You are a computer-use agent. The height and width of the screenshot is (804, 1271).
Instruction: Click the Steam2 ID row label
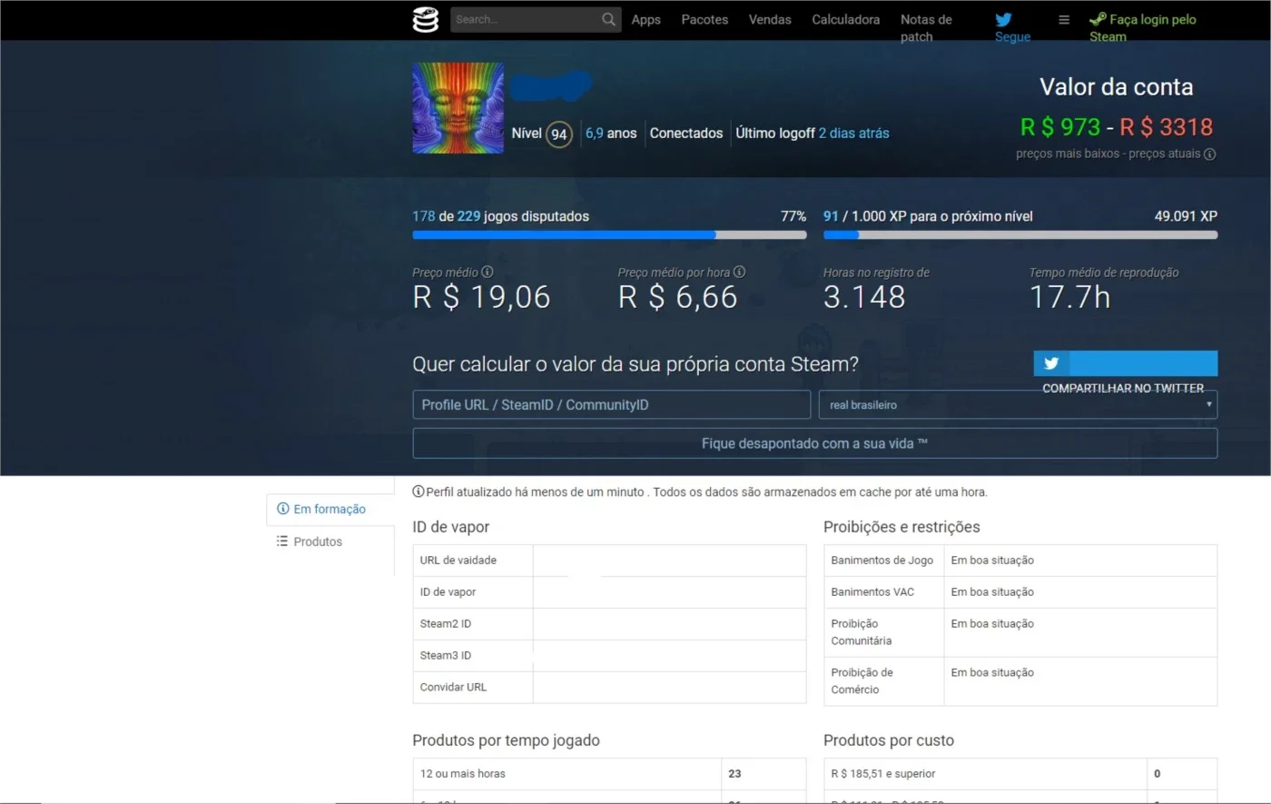(446, 624)
